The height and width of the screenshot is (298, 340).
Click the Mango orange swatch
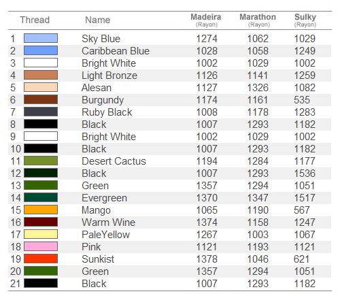41,210
